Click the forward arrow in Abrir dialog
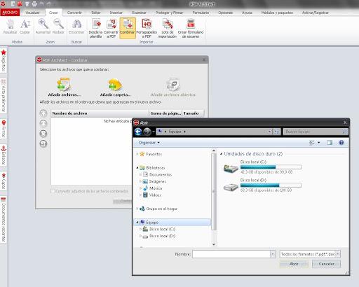 click(147, 132)
